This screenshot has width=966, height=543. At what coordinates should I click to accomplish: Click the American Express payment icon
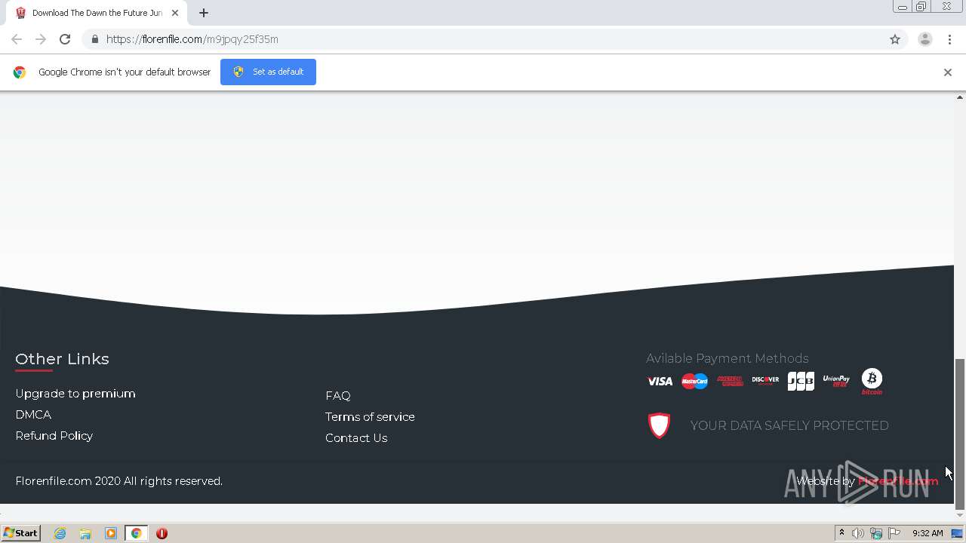[730, 382]
